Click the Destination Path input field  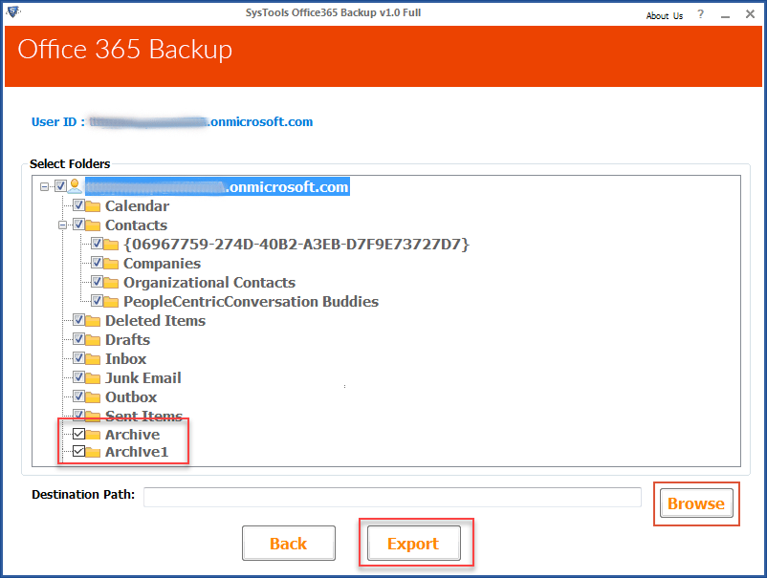pyautogui.click(x=392, y=497)
